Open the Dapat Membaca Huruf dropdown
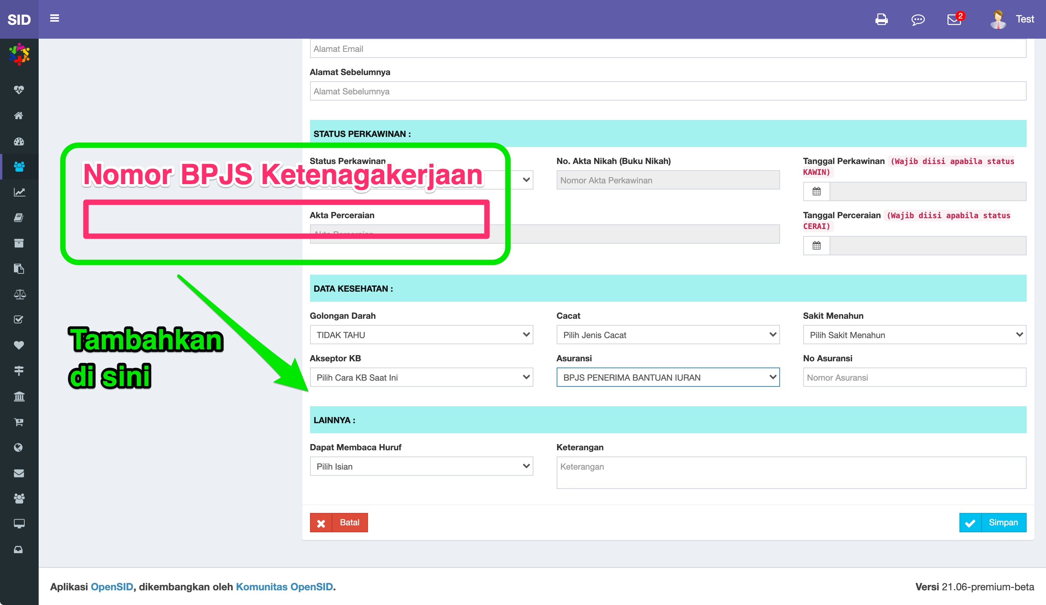1046x605 pixels. pos(421,466)
